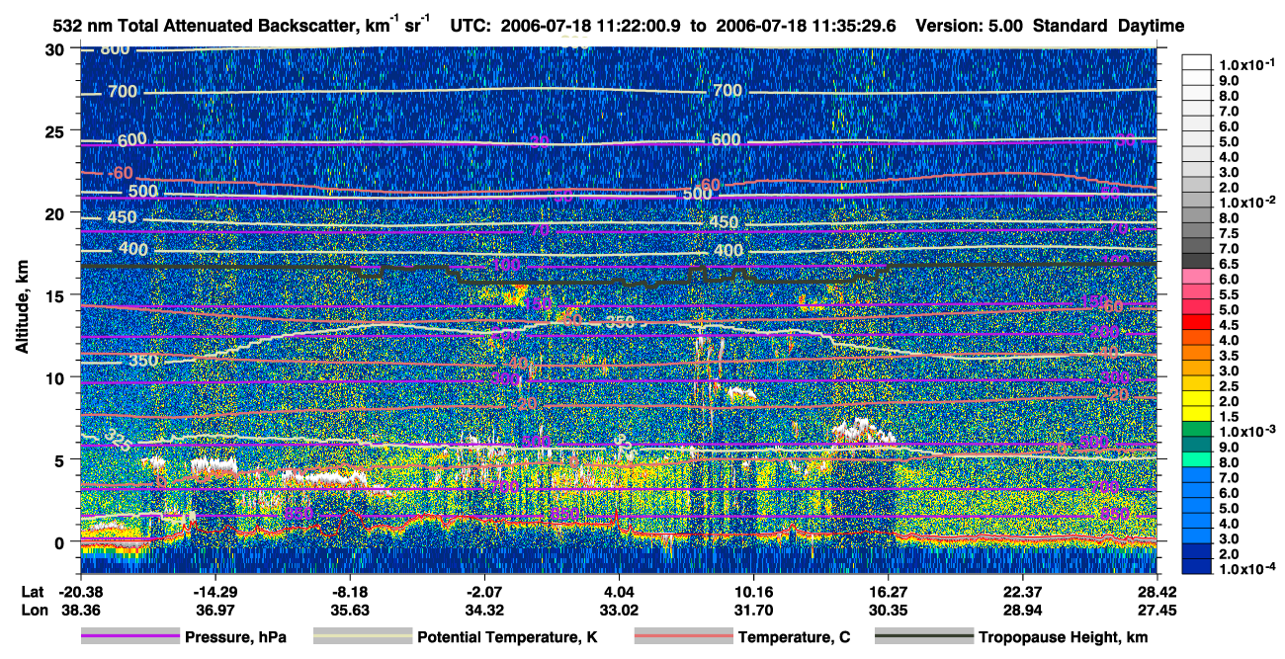Click the word 'Daytime' in the header

[1151, 26]
